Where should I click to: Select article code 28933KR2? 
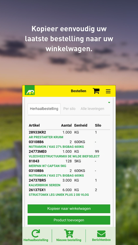(x=37, y=132)
